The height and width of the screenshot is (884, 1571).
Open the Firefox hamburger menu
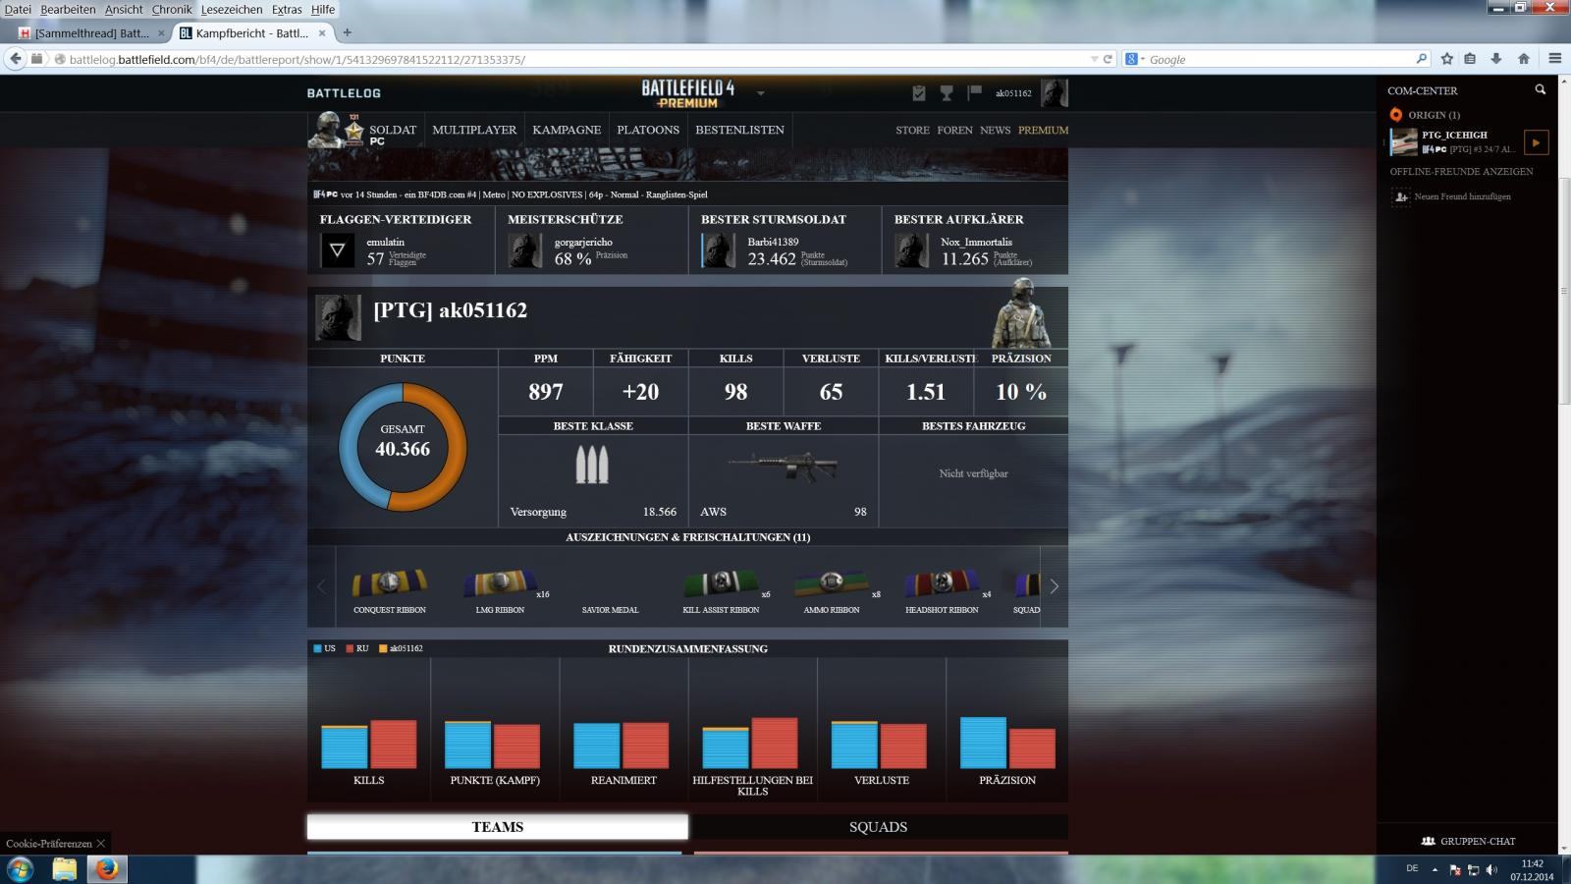pyautogui.click(x=1554, y=59)
